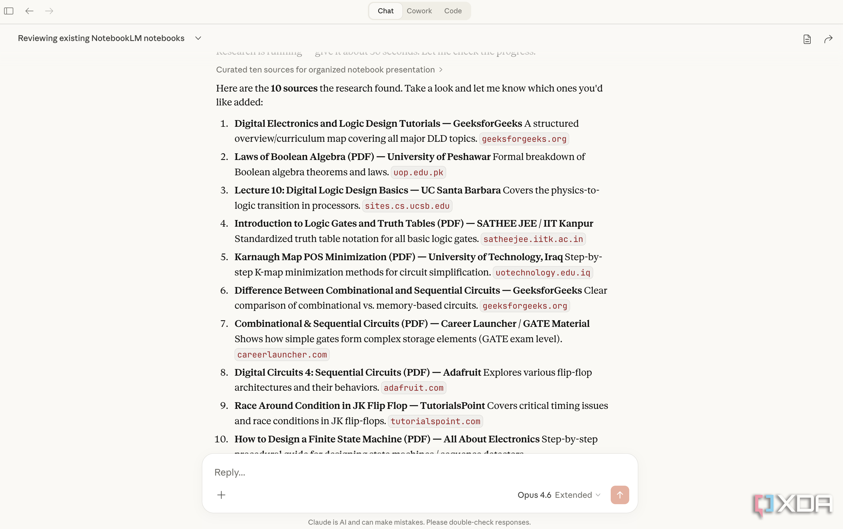Click the uop.edu.pk source tag
This screenshot has width=843, height=529.
418,172
